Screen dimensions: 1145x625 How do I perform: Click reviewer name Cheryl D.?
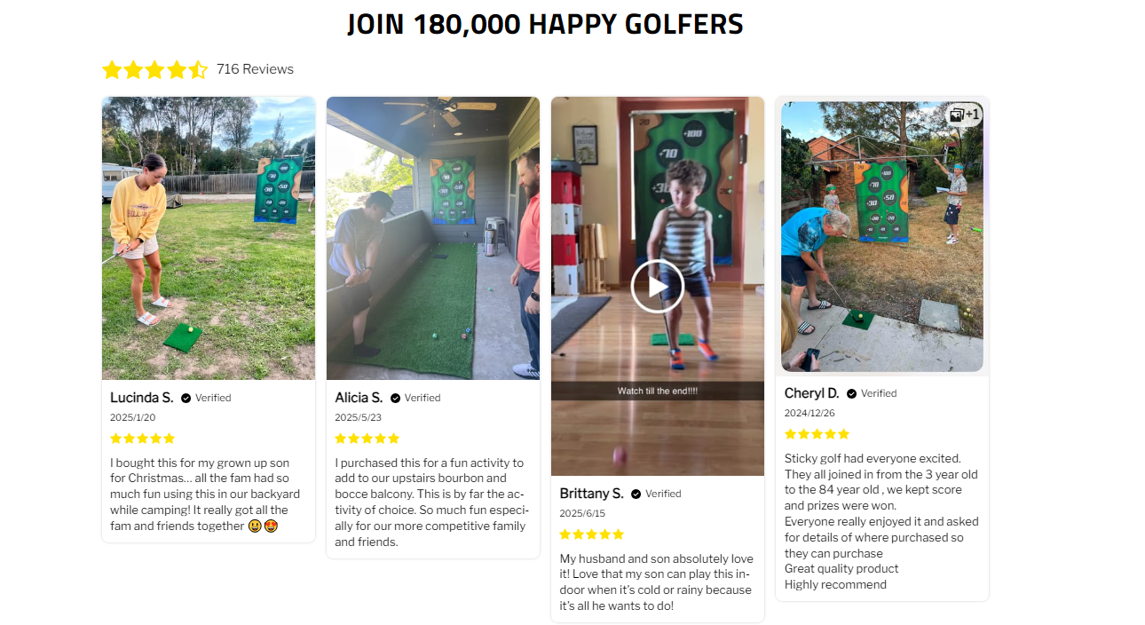(x=811, y=393)
